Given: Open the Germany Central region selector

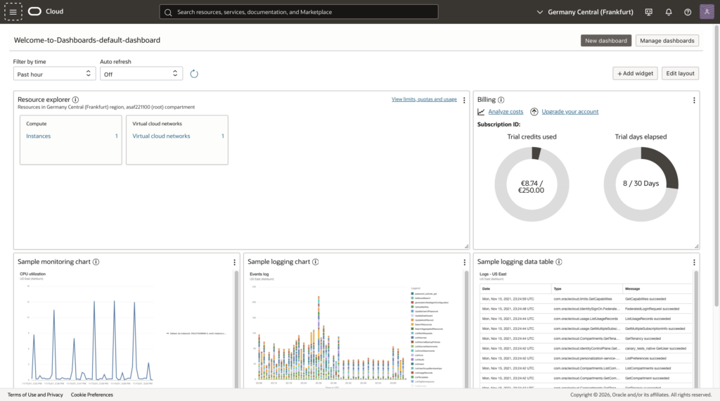Looking at the screenshot, I should pyautogui.click(x=585, y=12).
